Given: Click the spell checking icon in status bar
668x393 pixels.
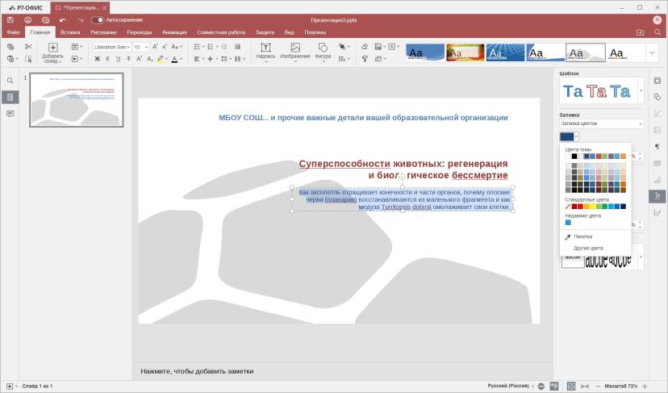Looking at the screenshot, I should [x=554, y=386].
